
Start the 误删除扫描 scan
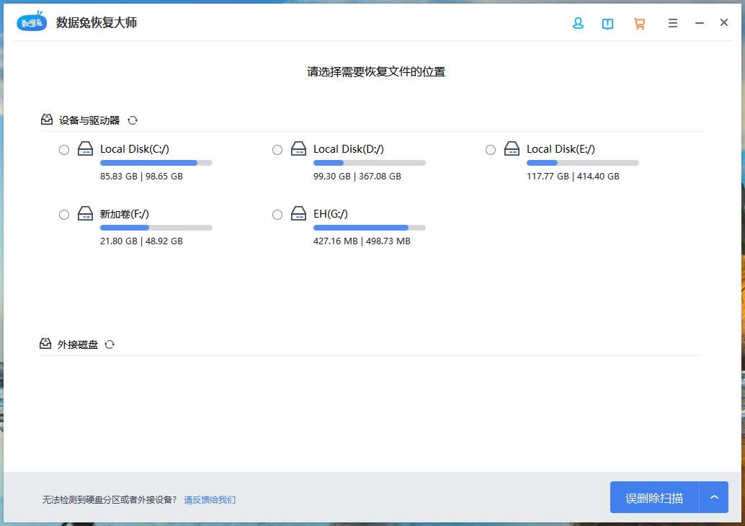[x=654, y=497]
